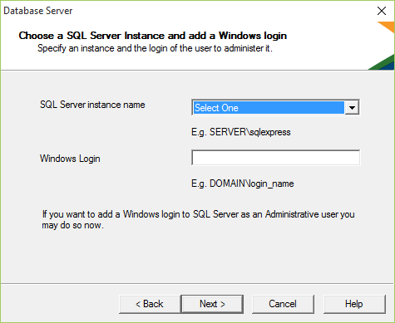Focus the Windows Login text field
Image resolution: width=395 pixels, height=323 pixels.
(x=275, y=158)
